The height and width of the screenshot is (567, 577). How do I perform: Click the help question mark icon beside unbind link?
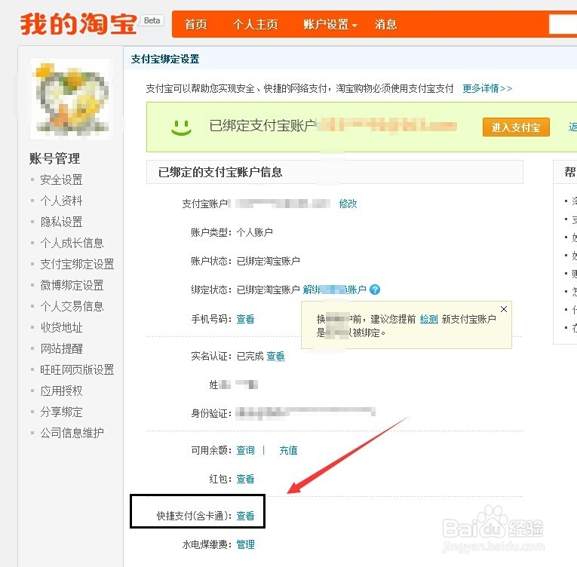pos(375,290)
